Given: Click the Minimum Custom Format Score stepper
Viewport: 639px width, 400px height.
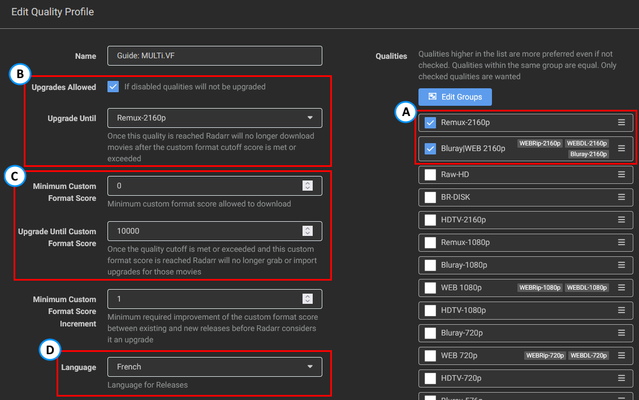Looking at the screenshot, I should click(x=307, y=186).
